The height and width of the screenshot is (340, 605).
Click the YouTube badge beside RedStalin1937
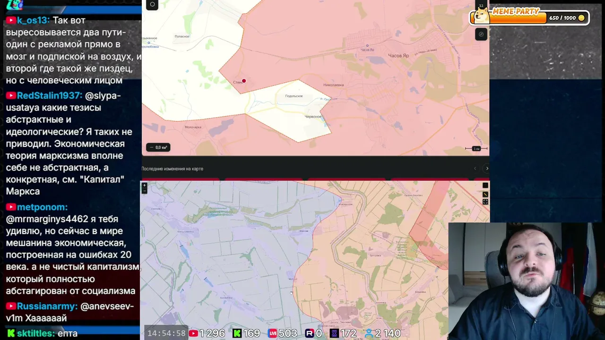[10, 96]
